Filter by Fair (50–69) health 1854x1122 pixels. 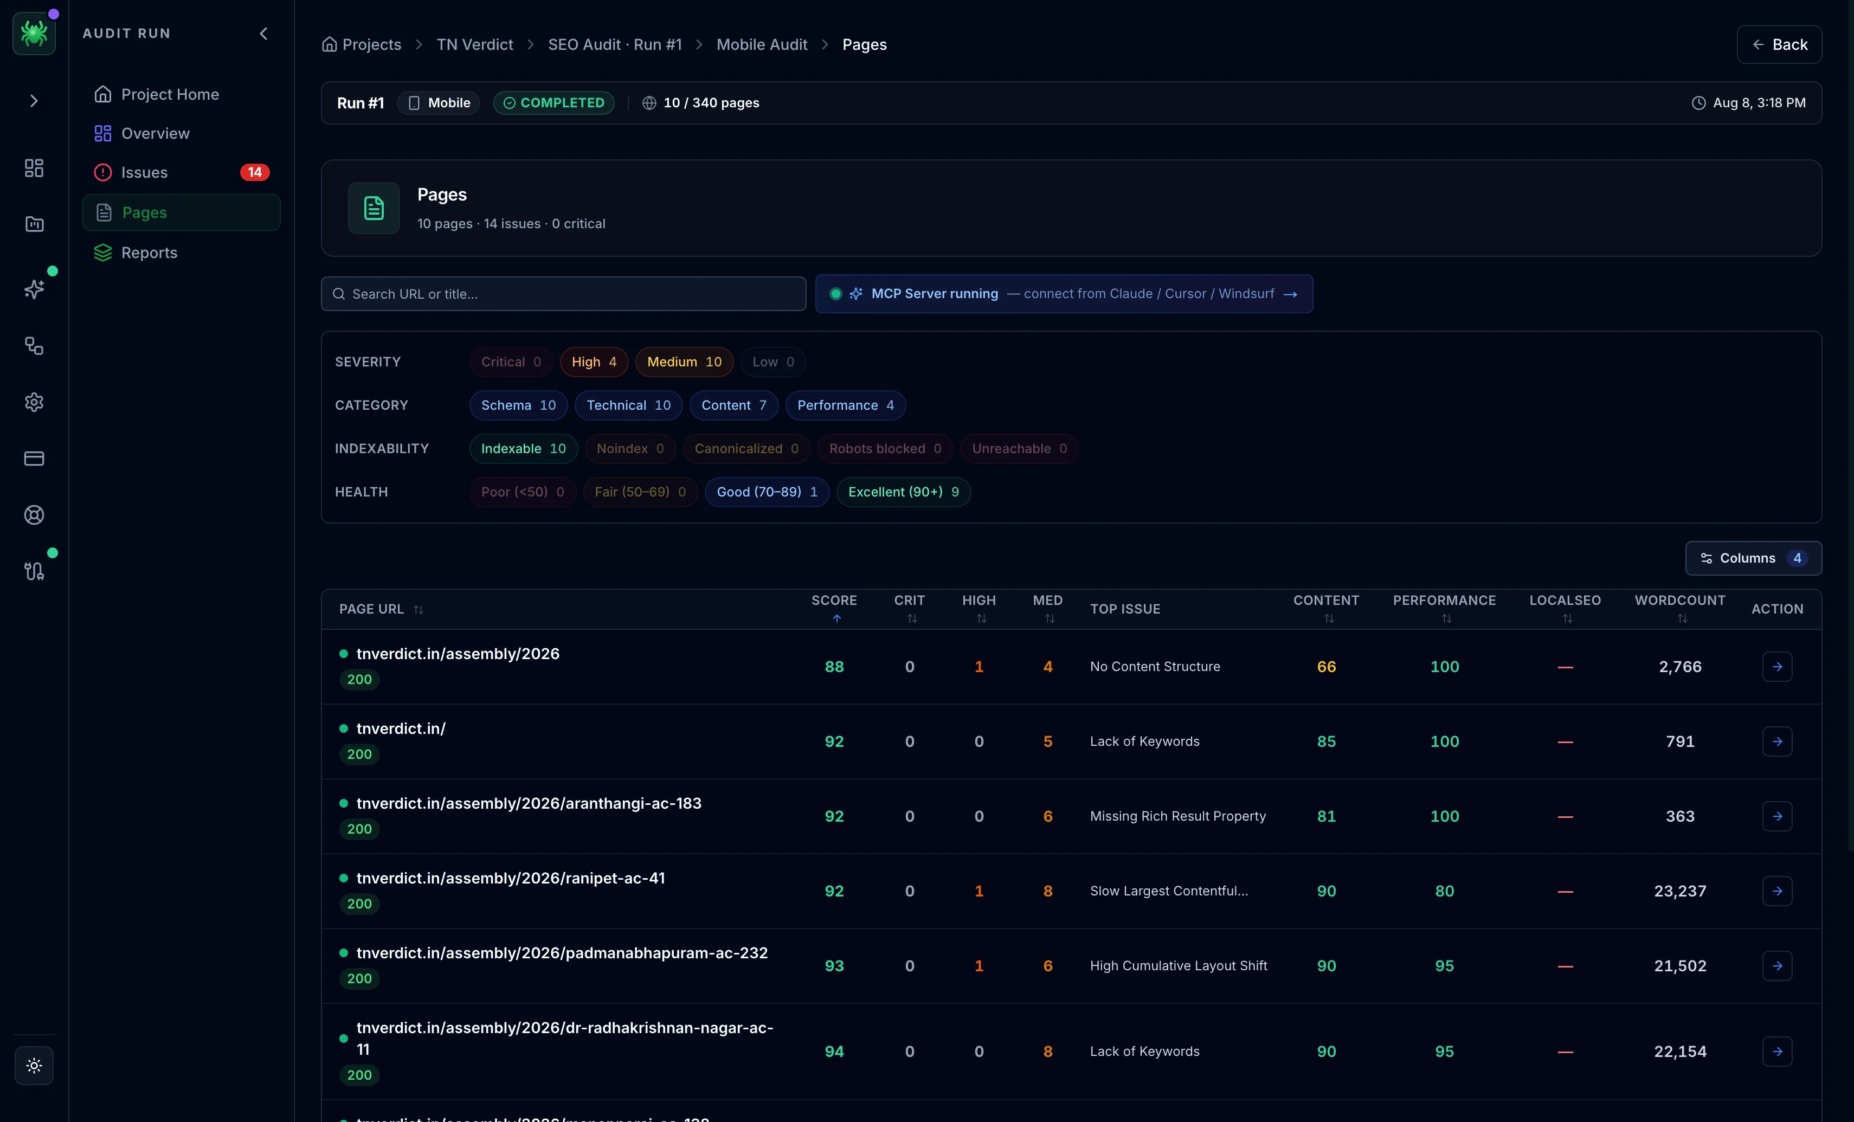640,492
